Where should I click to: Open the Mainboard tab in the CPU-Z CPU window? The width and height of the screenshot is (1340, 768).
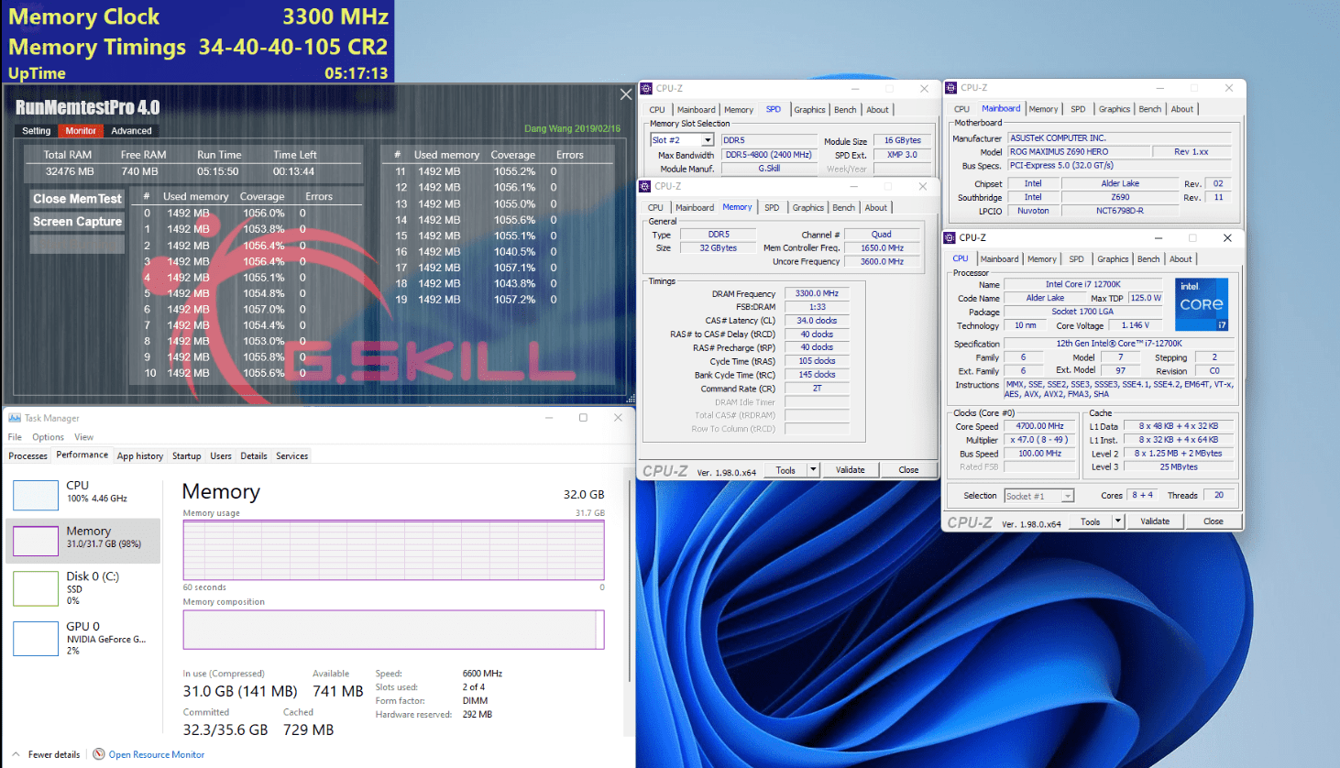coord(999,259)
